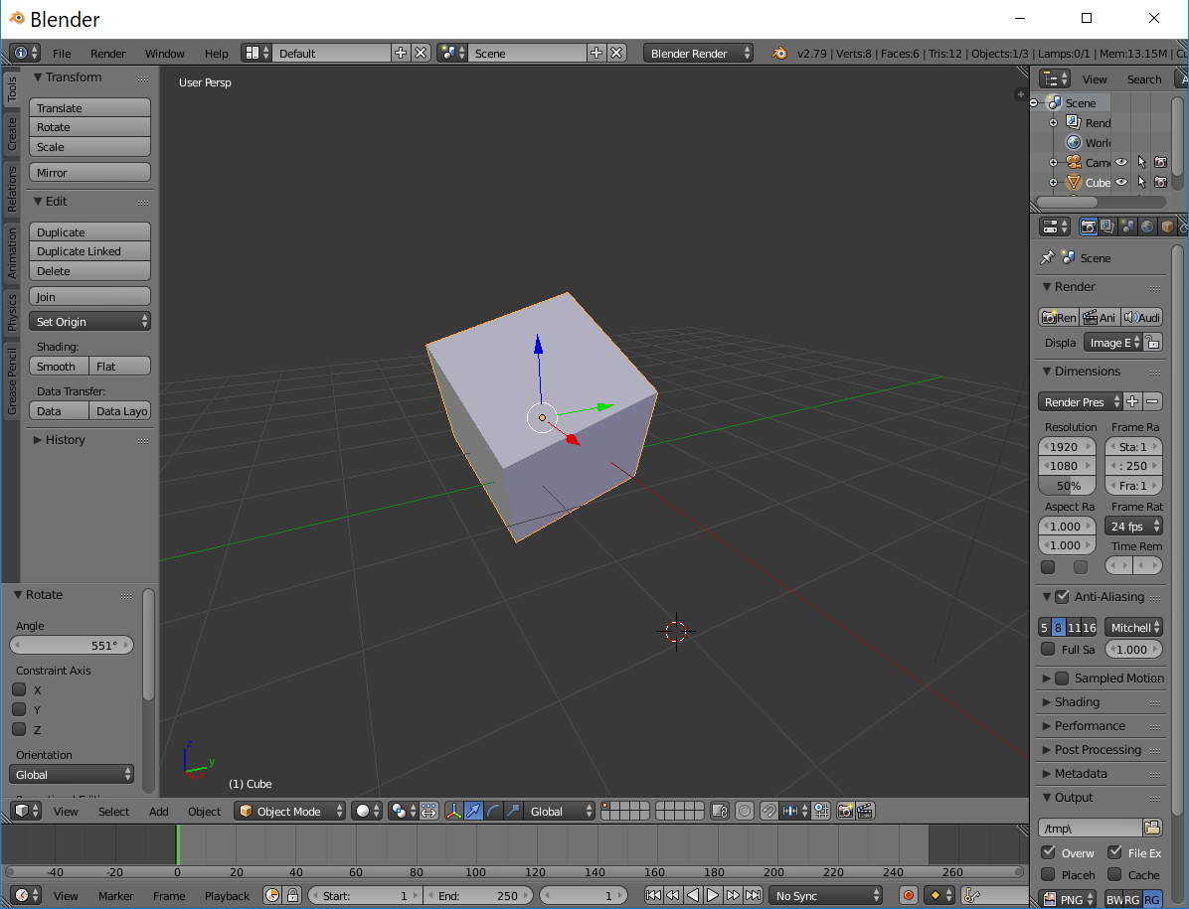Click the 50% resolution percentage slider
This screenshot has height=909, width=1189.
[1067, 486]
